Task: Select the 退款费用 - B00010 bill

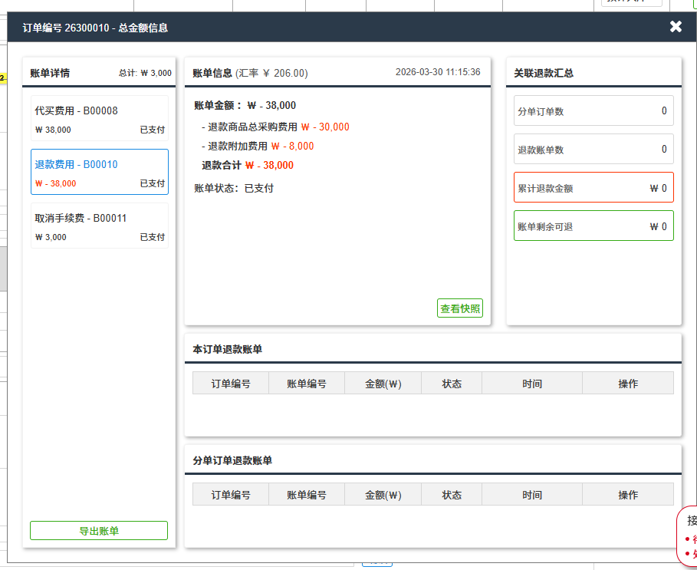Action: (100, 173)
